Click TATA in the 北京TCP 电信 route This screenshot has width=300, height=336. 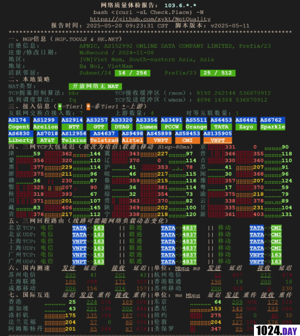coord(79,228)
